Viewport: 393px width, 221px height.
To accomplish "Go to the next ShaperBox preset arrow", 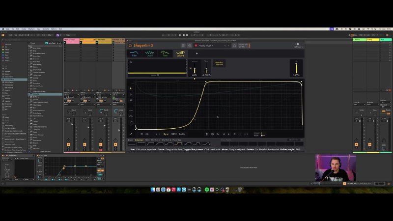I will point(228,46).
